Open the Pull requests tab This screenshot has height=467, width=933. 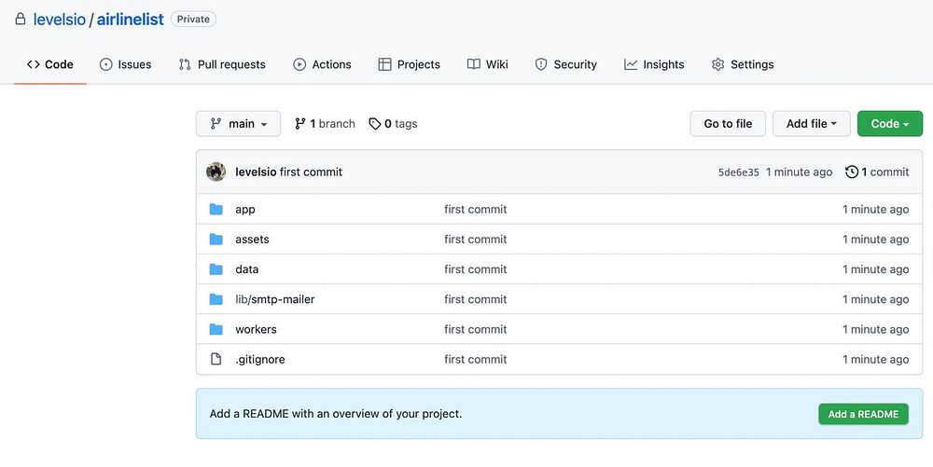click(x=222, y=64)
